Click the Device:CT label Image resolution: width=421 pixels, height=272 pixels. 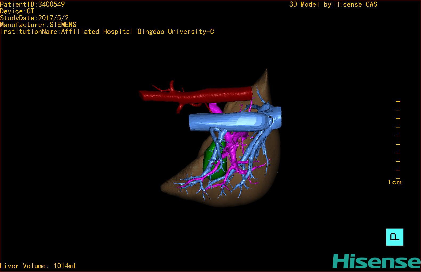17,11
